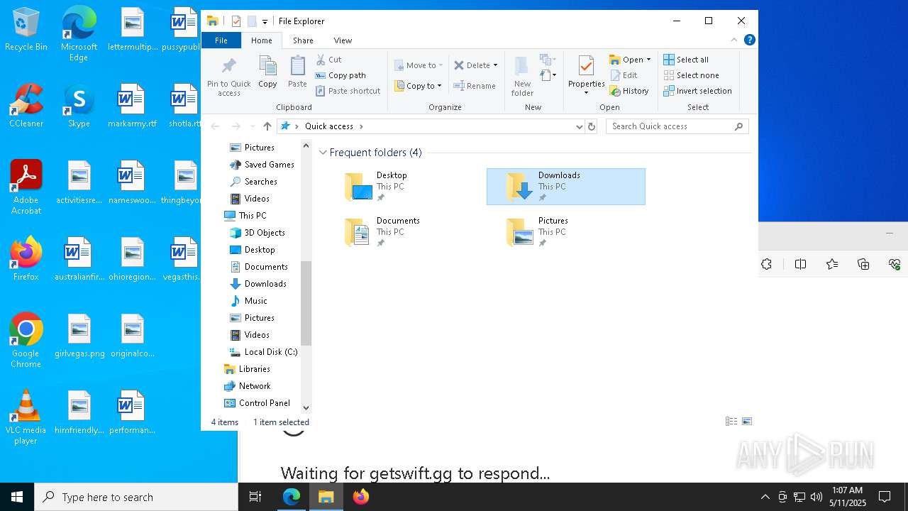Switch to the Home ribbon tab

coord(261,40)
